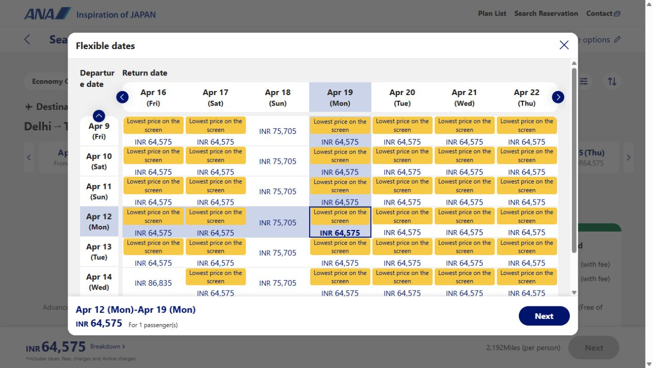Choose Apr 14 to Apr 16 fare INR 86,835
The image size is (653, 368).
[153, 283]
